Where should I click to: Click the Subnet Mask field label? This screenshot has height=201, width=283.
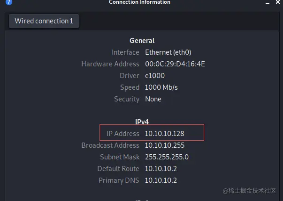point(120,157)
